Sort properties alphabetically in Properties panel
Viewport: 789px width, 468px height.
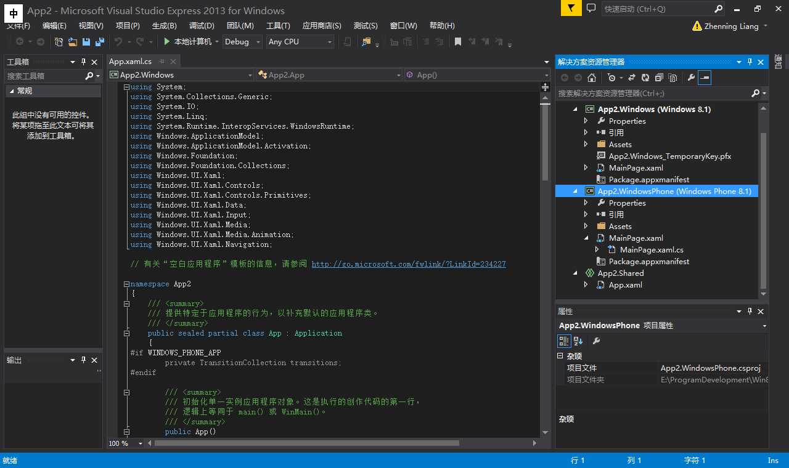[x=578, y=341]
